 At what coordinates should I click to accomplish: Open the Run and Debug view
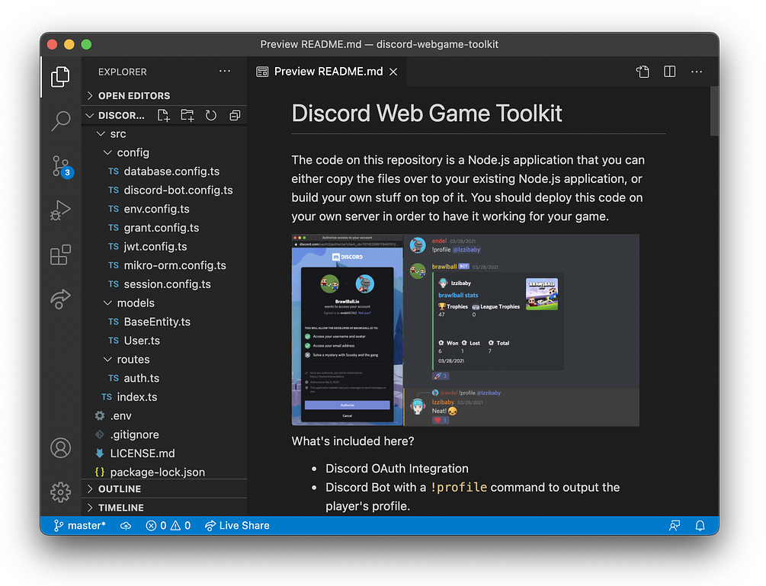click(60, 210)
